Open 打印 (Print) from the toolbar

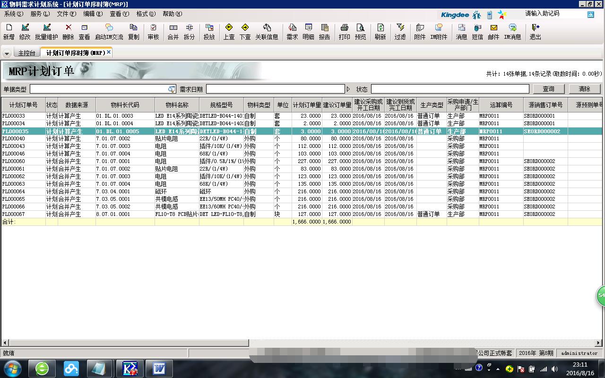coord(344,31)
